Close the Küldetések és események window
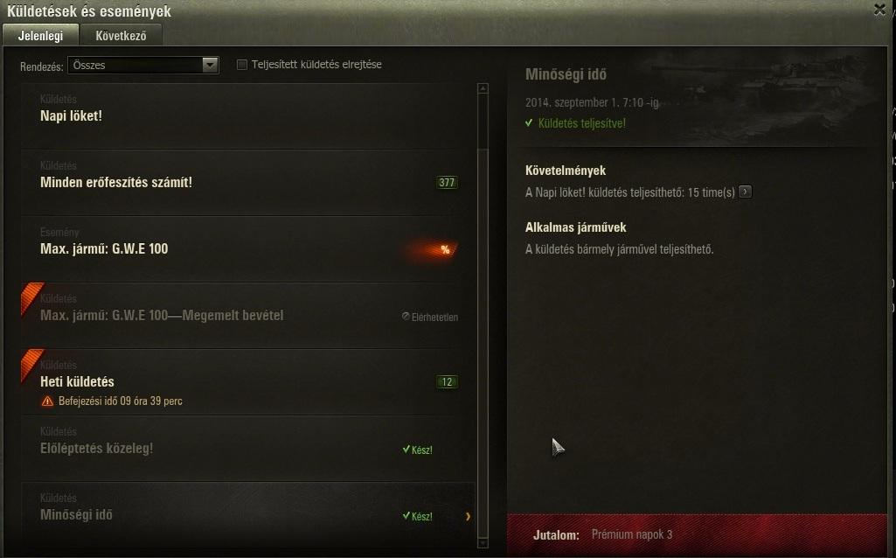 [x=879, y=10]
